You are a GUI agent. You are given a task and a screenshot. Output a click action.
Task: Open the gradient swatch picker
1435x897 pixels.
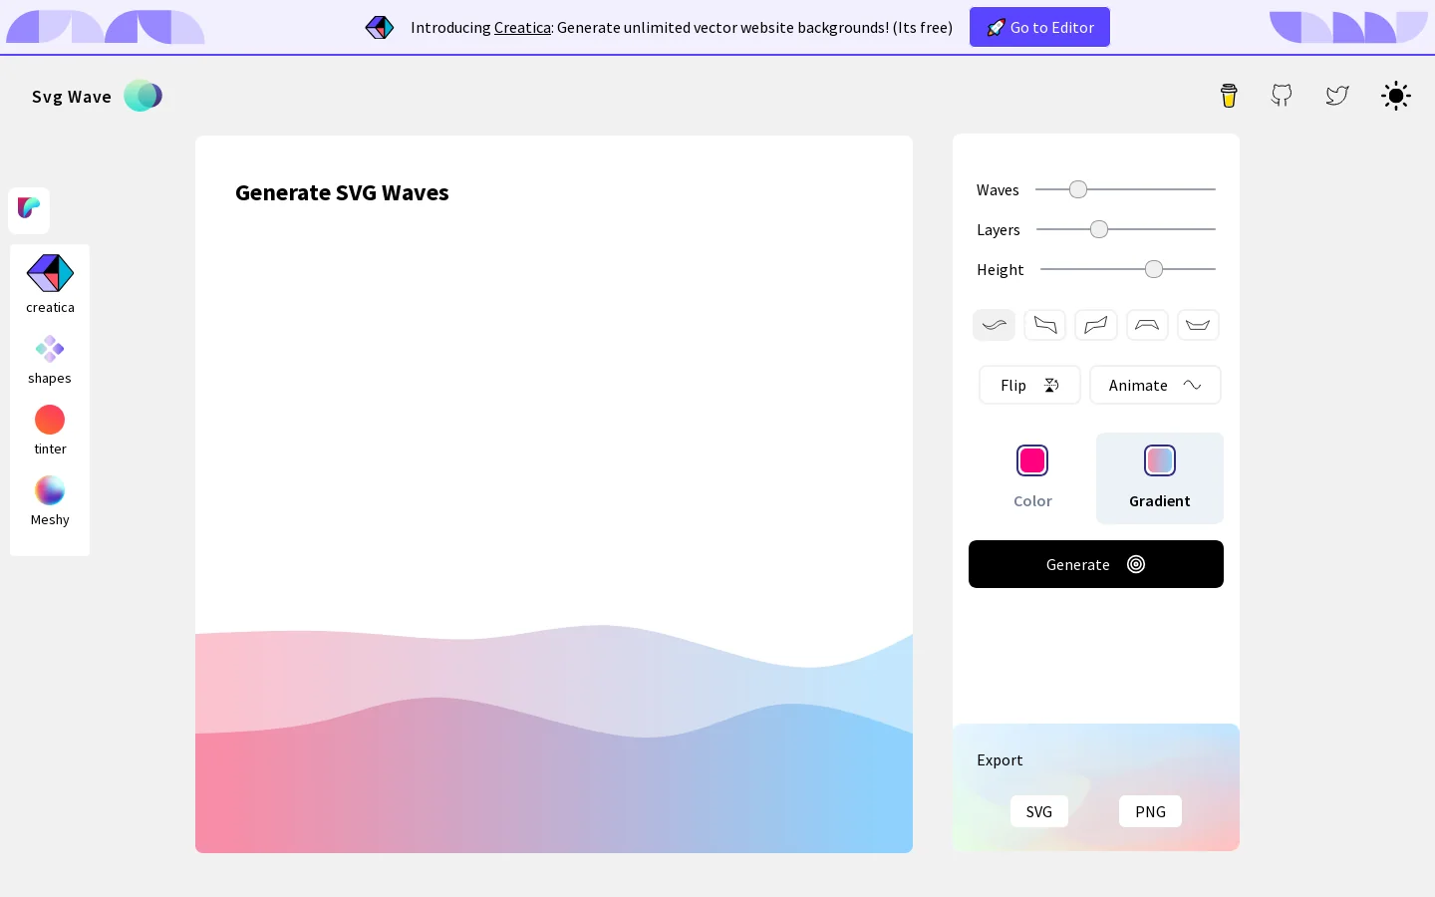[x=1160, y=460]
